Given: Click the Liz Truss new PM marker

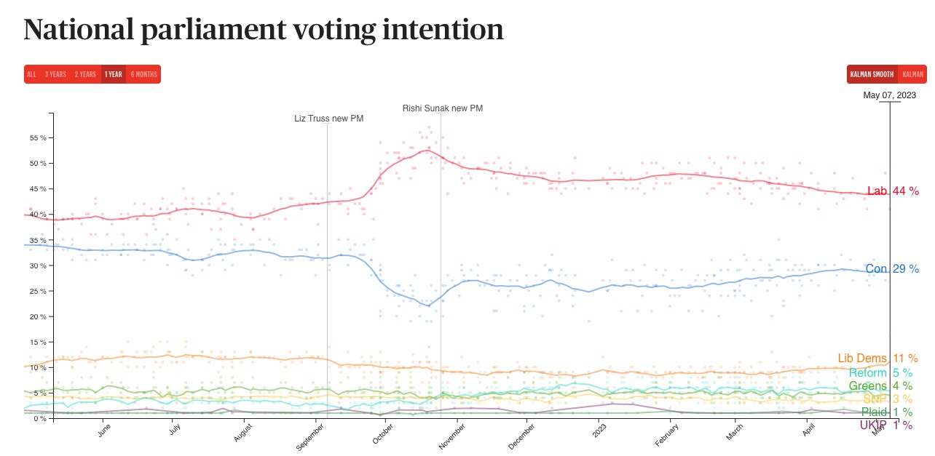Looking at the screenshot, I should (328, 119).
